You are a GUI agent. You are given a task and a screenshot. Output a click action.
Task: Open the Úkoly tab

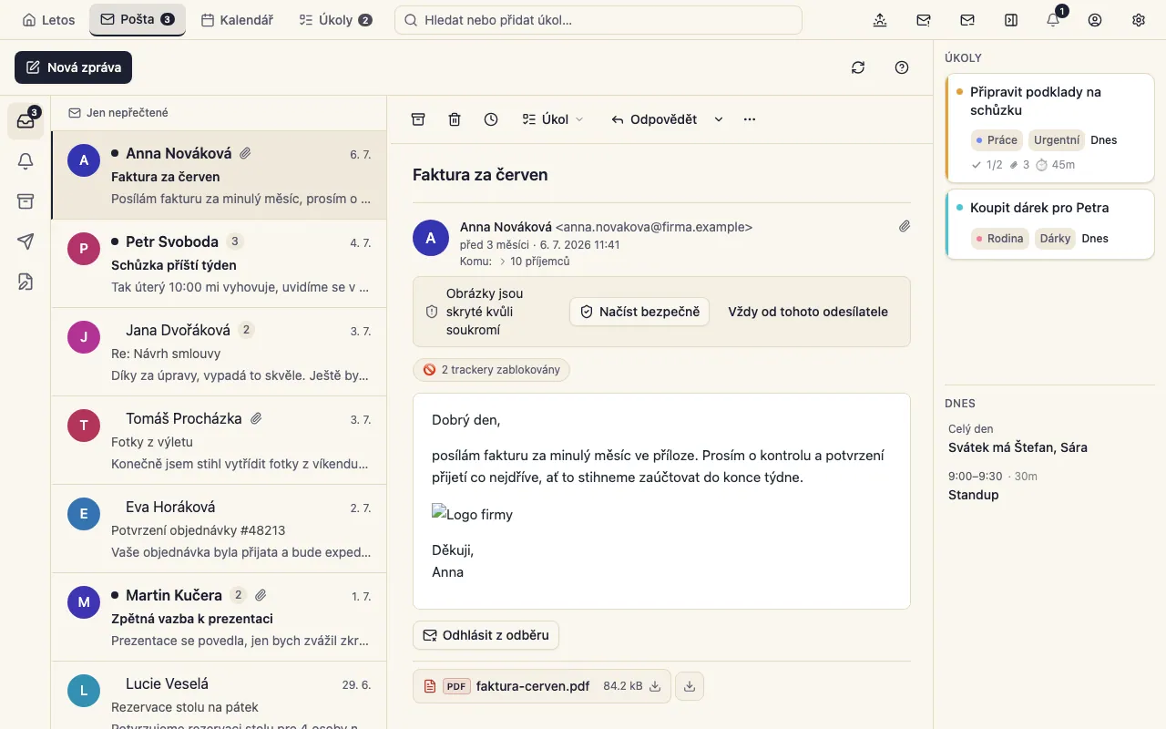[x=336, y=20]
